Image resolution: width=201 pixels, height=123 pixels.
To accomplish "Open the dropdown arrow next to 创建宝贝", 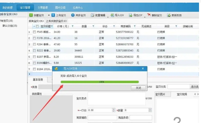I will tap(49, 15).
